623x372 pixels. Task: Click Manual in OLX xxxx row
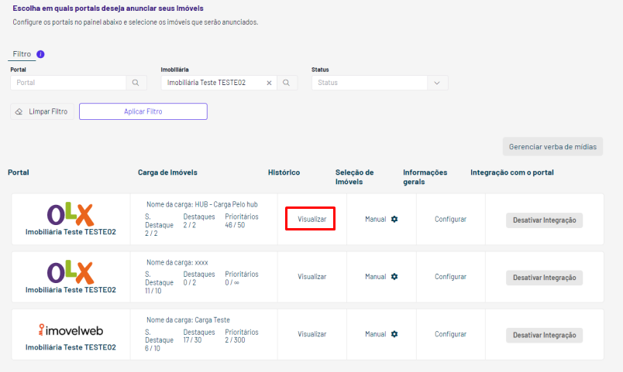[376, 277]
